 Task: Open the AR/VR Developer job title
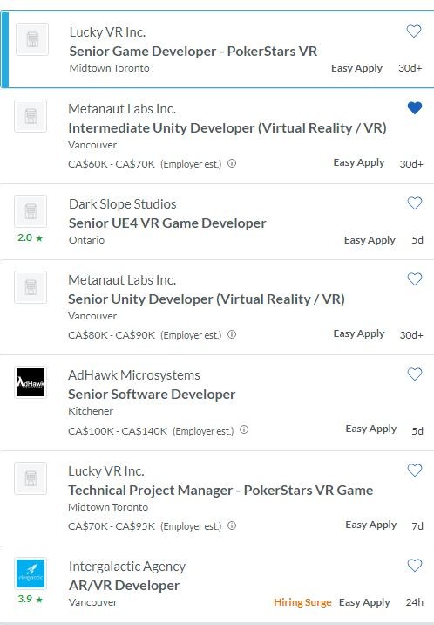pyautogui.click(x=124, y=586)
